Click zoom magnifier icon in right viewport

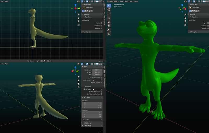pyautogui.click(x=185, y=14)
